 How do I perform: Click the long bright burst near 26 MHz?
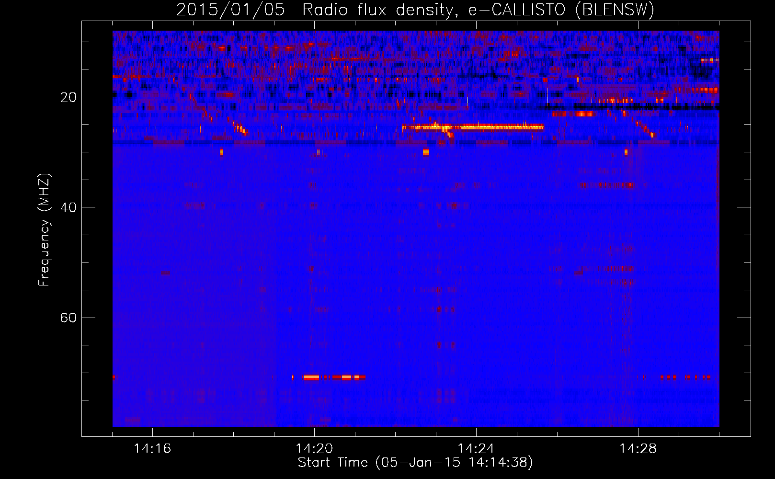point(473,127)
